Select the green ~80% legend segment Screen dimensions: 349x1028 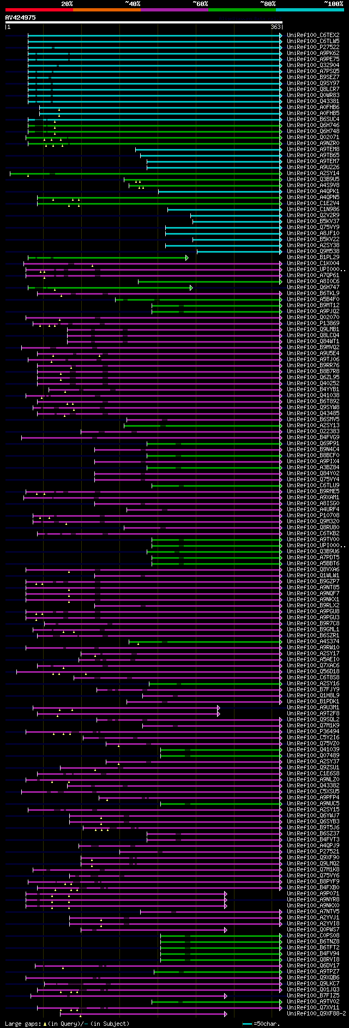tap(242, 10)
